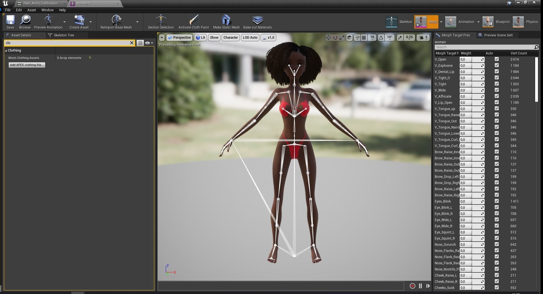Clear the details search with X

pyautogui.click(x=132, y=43)
